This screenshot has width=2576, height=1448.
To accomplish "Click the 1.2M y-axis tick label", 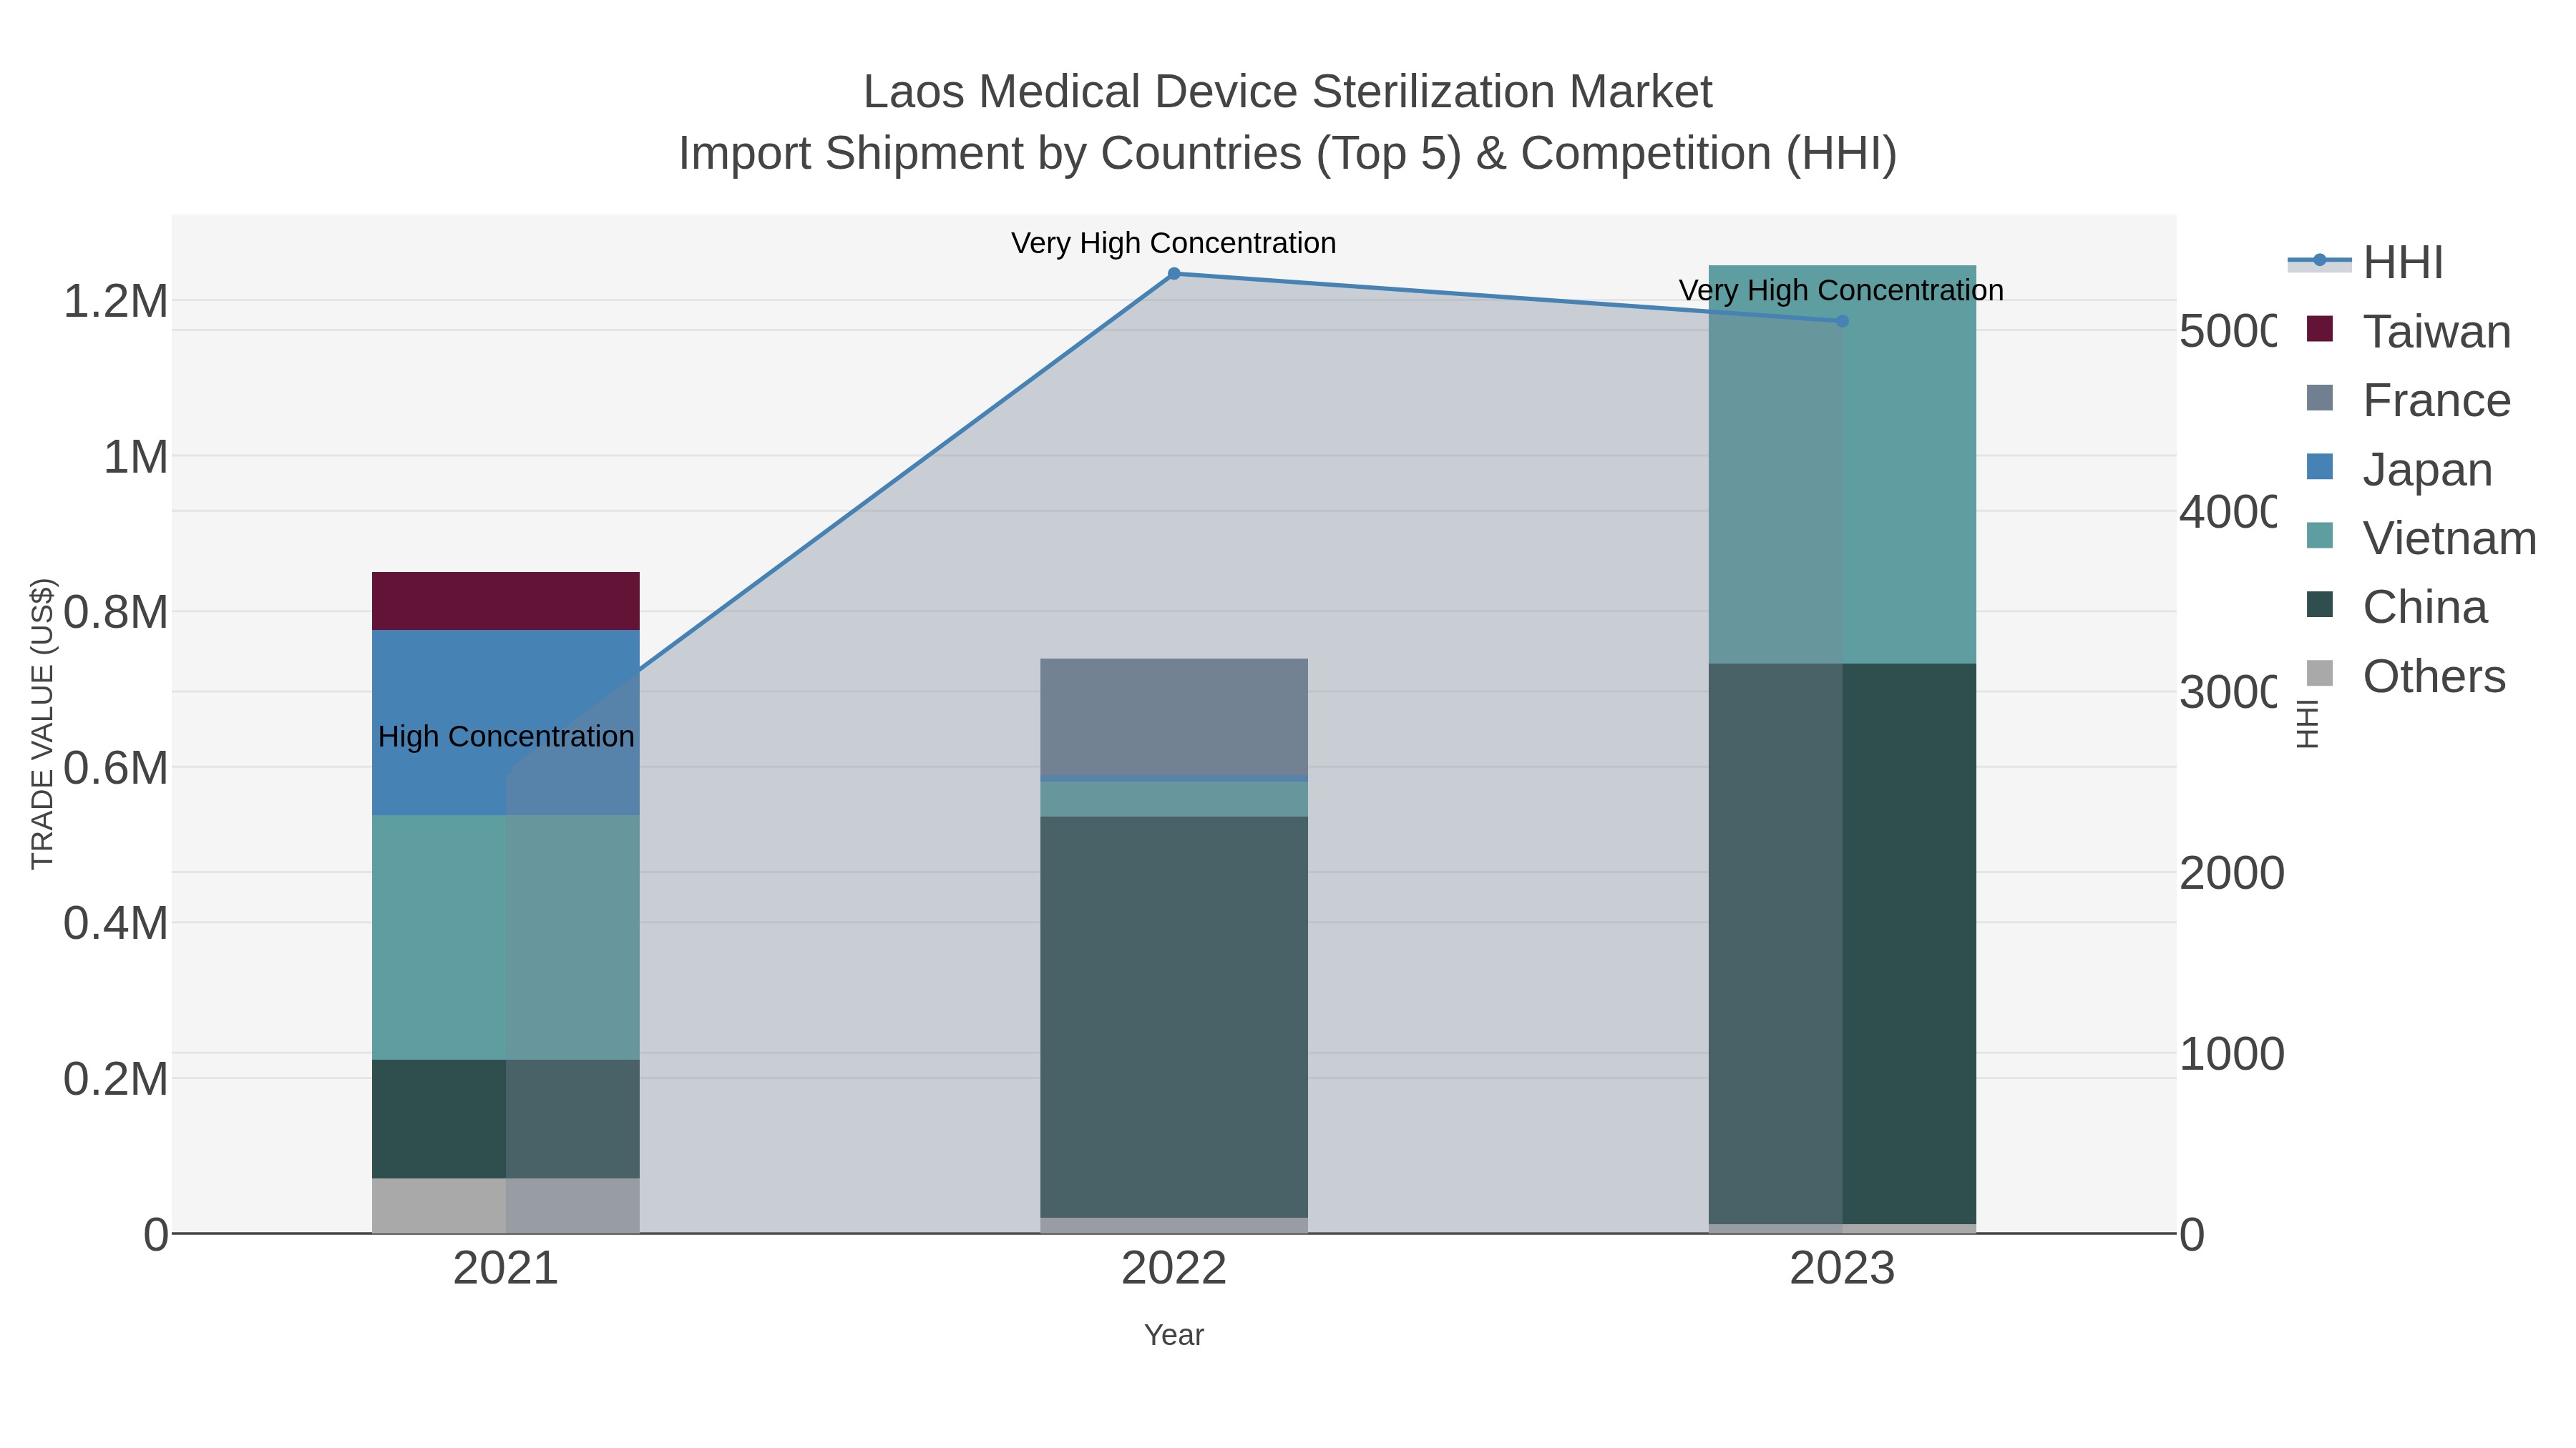I will click(x=116, y=302).
